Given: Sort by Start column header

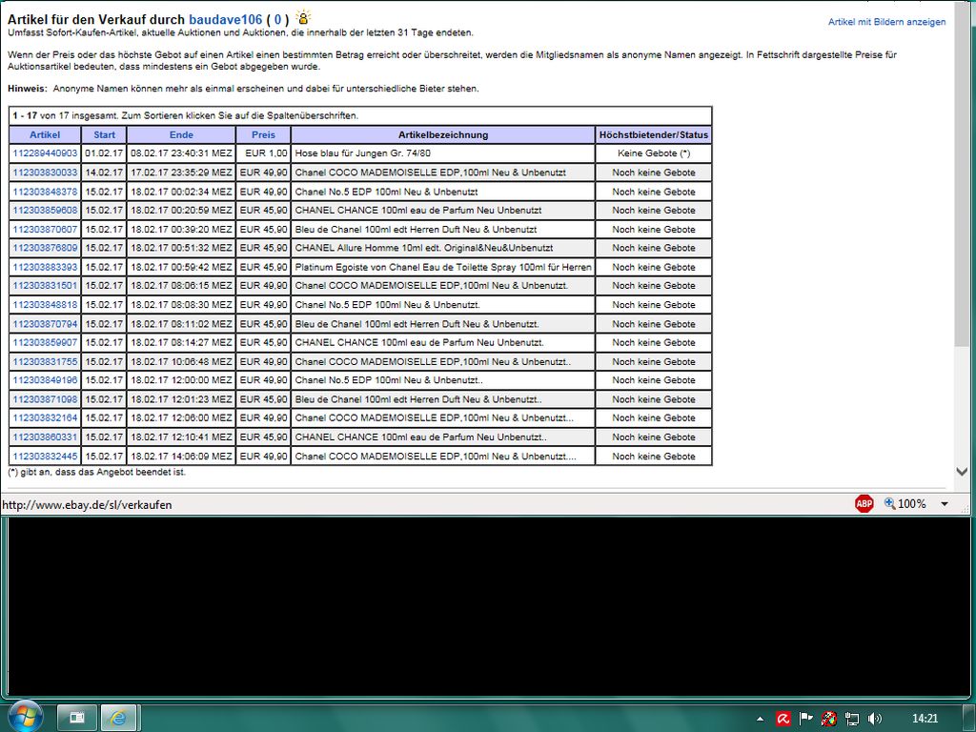Looking at the screenshot, I should point(105,134).
